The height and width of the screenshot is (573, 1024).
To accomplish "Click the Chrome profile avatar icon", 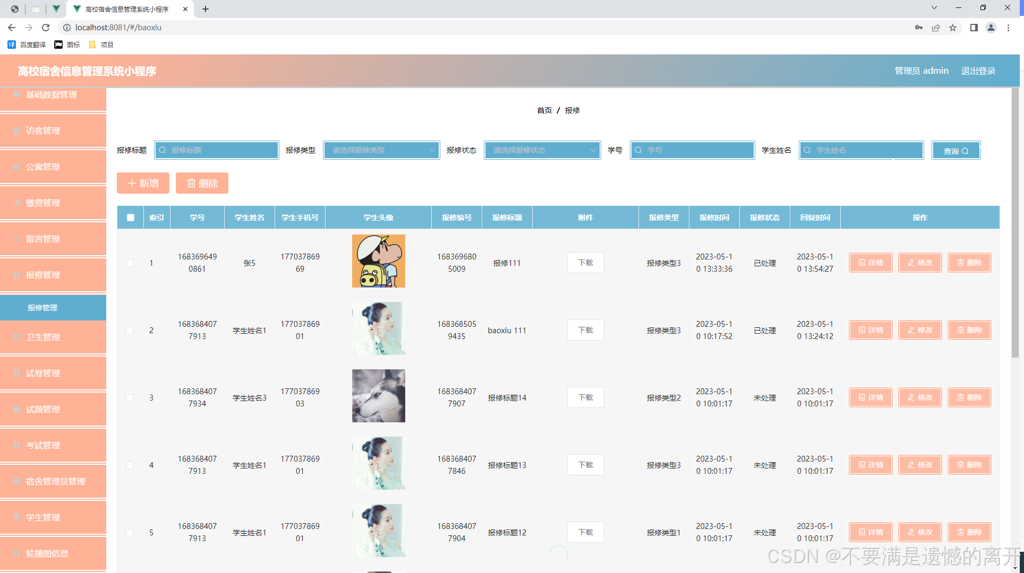I will tap(991, 28).
